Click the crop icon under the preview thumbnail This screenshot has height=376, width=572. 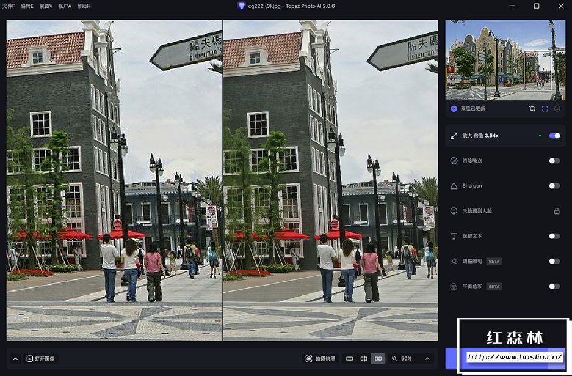pyautogui.click(x=532, y=109)
